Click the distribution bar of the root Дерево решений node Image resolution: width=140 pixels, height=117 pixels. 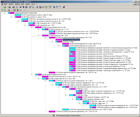(x=11, y=13)
